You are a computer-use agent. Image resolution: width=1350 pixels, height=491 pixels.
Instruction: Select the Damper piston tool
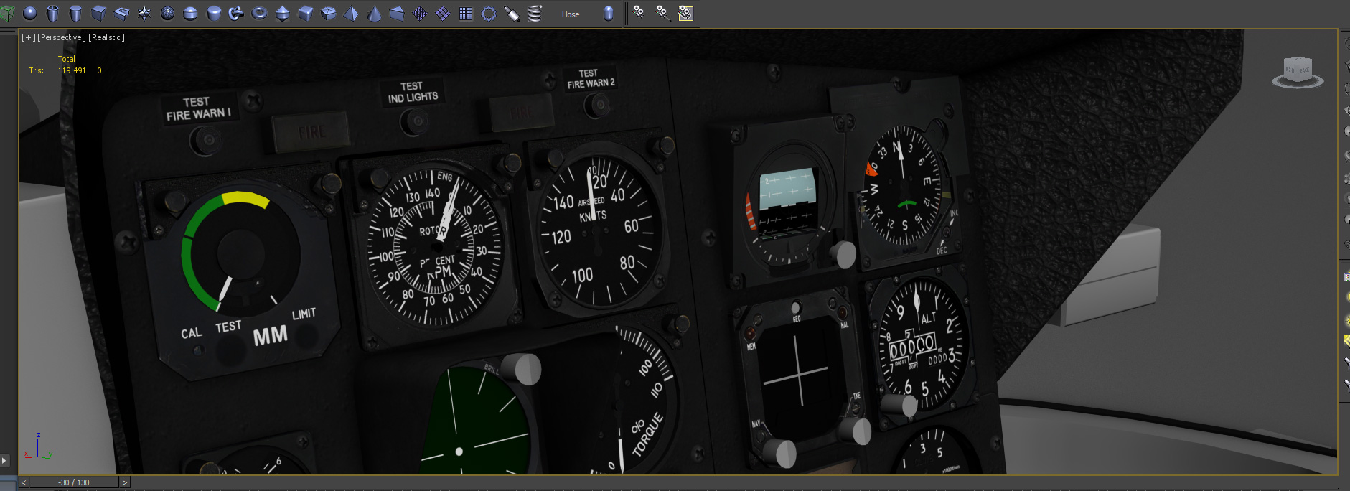(x=512, y=13)
